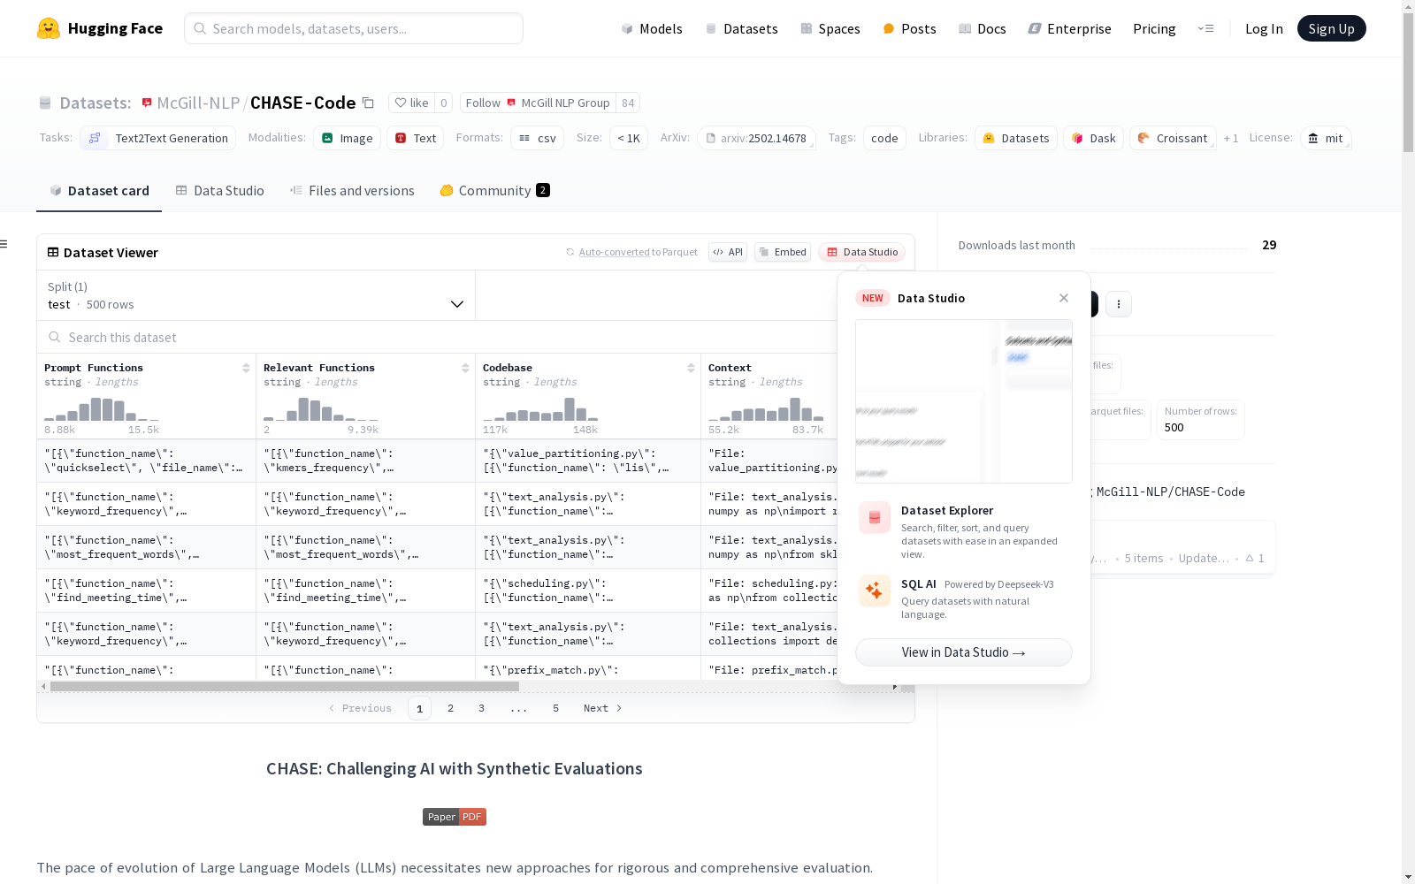Viewport: 1415px width, 884px height.
Task: Open the 84 followers count
Action: click(x=628, y=103)
